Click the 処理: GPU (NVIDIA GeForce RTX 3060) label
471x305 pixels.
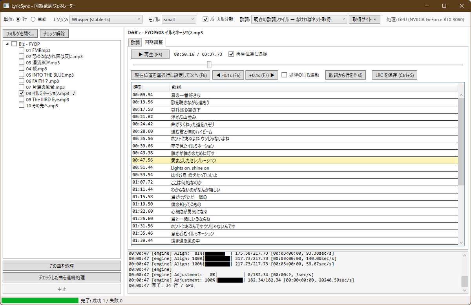pos(425,19)
